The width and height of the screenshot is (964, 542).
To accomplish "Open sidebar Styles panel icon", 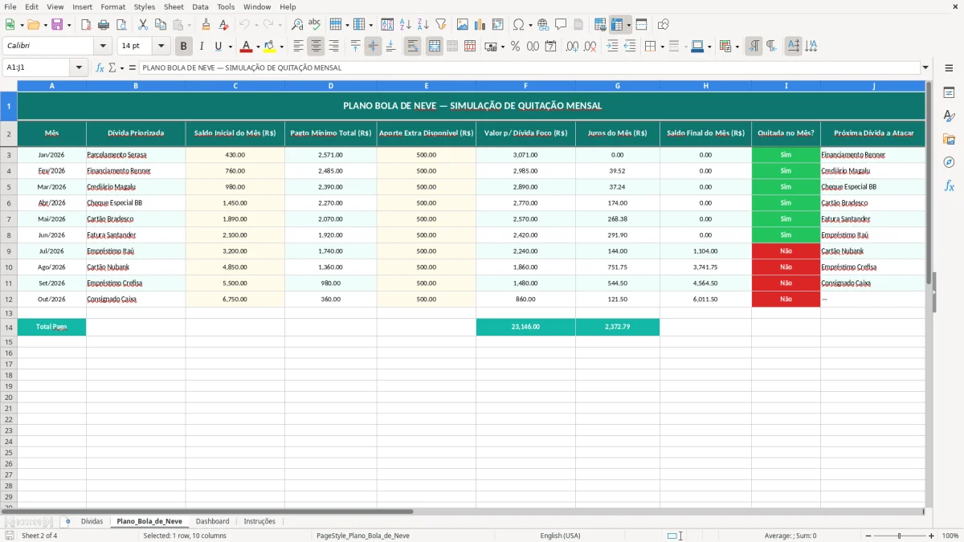I will click(x=949, y=116).
